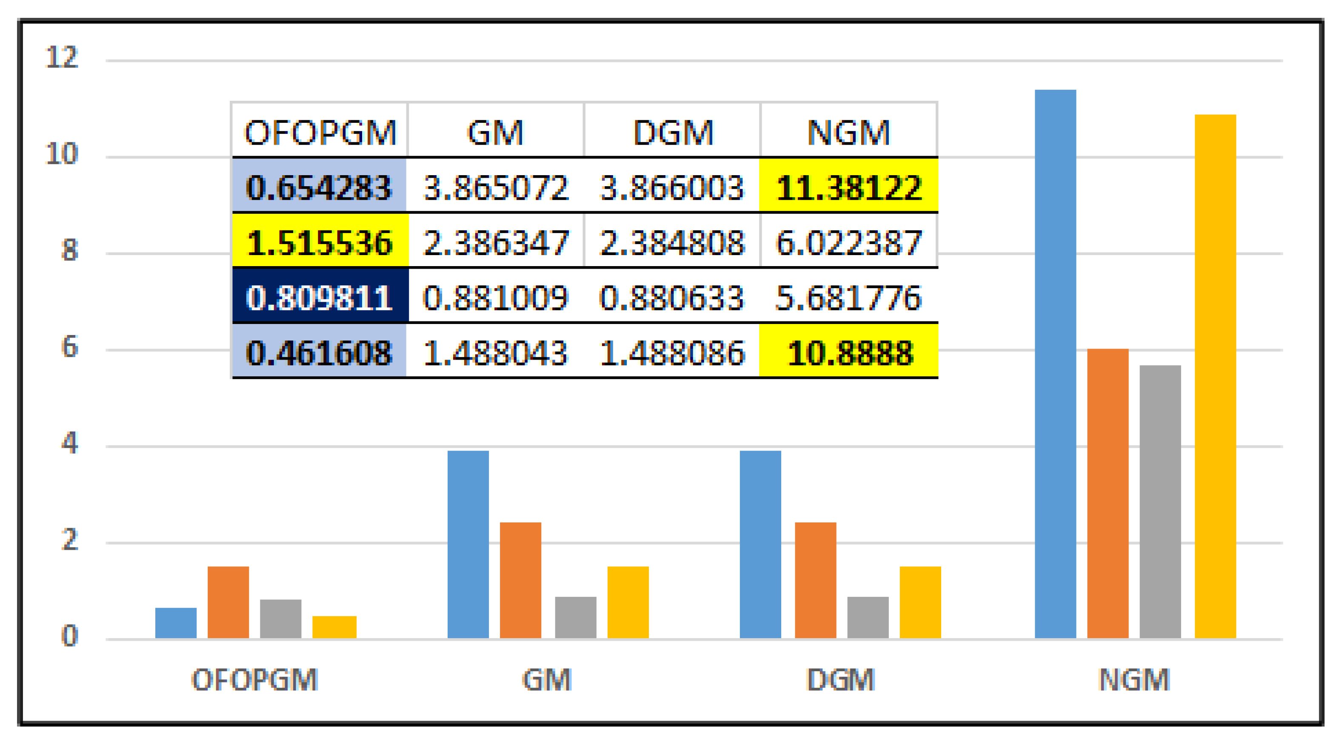
Task: Click the blue bar in DGM group
Action: click(760, 544)
